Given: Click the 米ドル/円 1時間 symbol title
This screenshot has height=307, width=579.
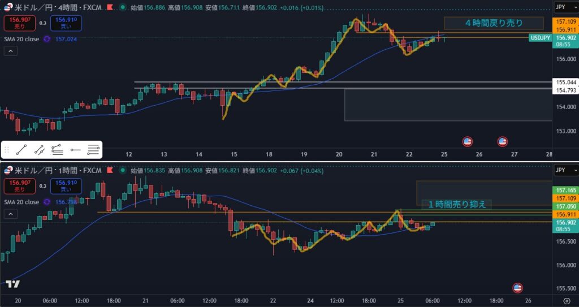Looking at the screenshot, I should 57,170.
